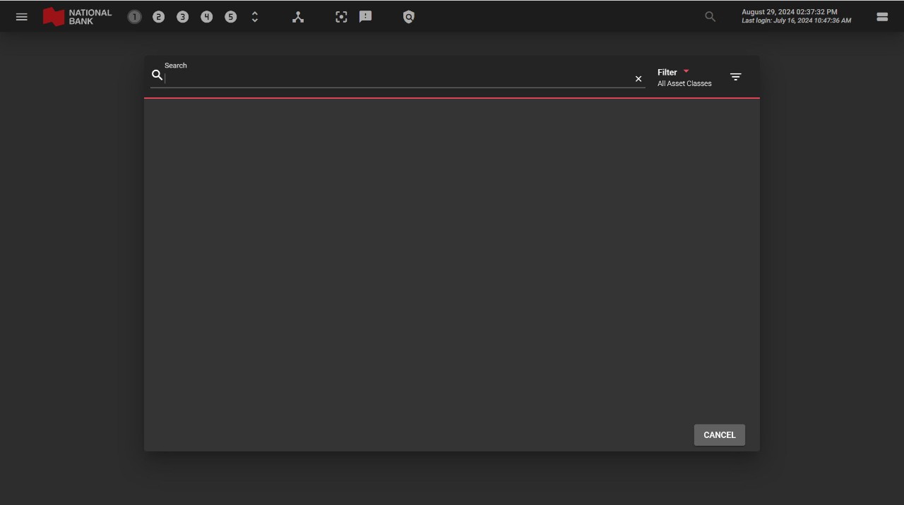Open the filter list options icon
This screenshot has height=505, width=904.
point(735,77)
